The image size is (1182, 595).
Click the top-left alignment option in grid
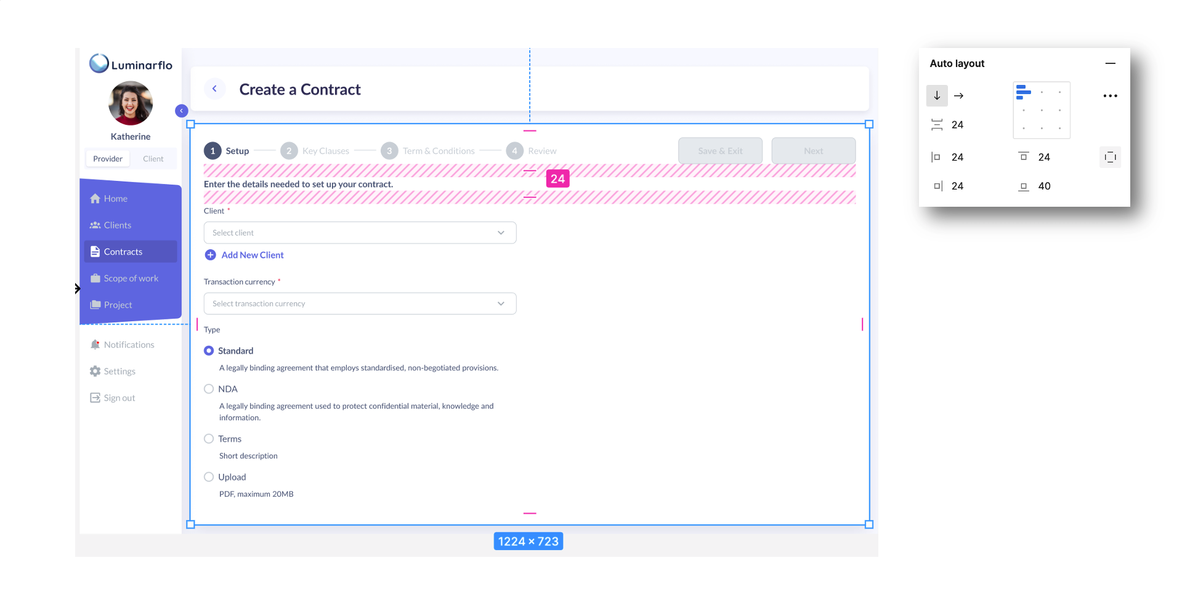coord(1024,92)
